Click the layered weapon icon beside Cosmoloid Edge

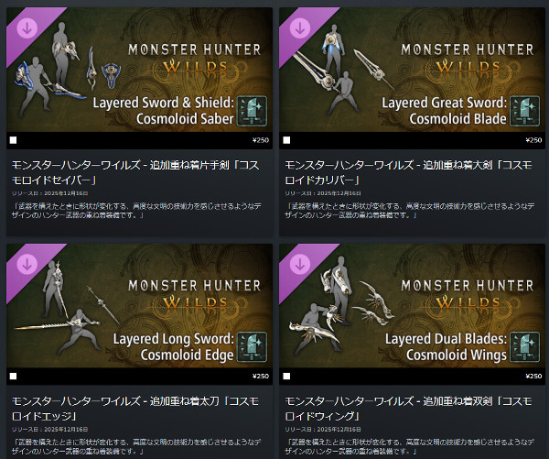(253, 347)
